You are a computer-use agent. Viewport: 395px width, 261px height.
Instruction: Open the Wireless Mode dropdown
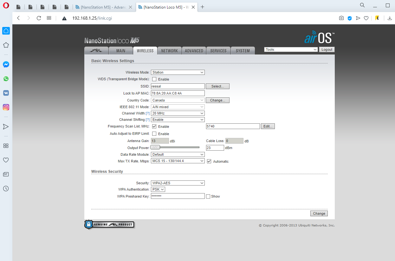(178, 72)
